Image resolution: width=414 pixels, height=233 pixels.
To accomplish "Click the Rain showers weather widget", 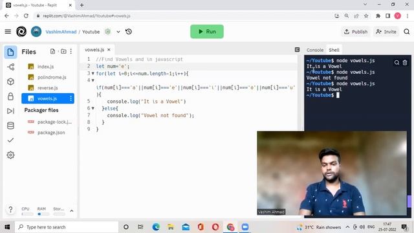I will (x=319, y=227).
